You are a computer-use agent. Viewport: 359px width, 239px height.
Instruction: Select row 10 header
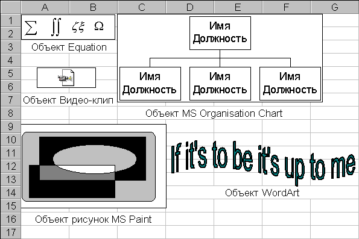10,140
